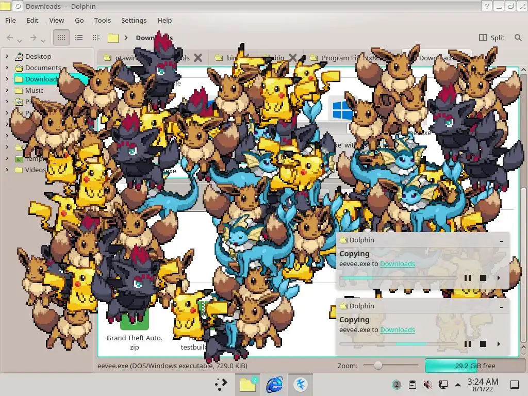The width and height of the screenshot is (528, 396).
Task: Click the Show Desktop tray button
Action: (515, 385)
